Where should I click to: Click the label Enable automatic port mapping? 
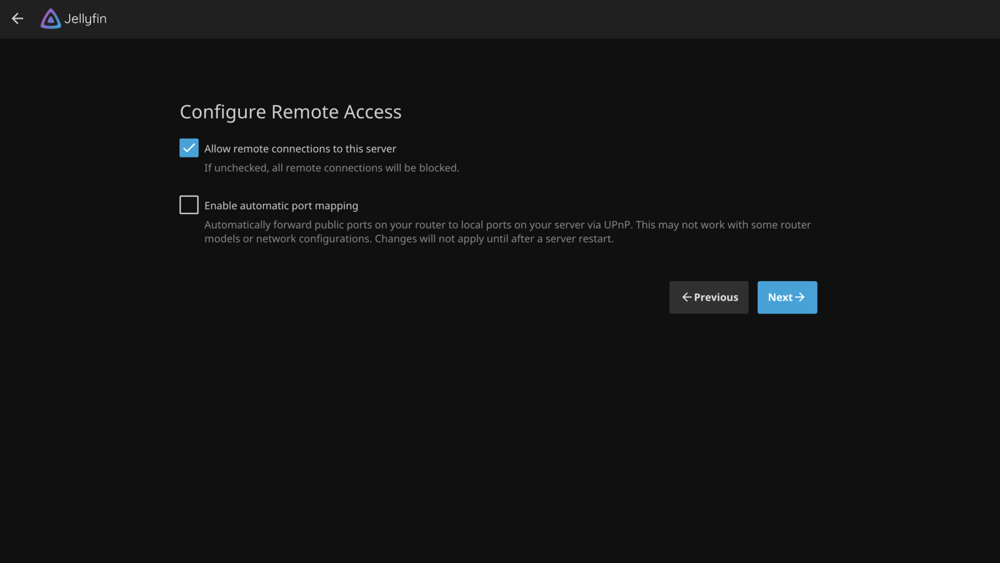(x=281, y=205)
